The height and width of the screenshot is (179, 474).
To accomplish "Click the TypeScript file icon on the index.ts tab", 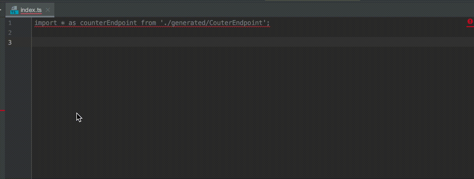I will click(14, 10).
